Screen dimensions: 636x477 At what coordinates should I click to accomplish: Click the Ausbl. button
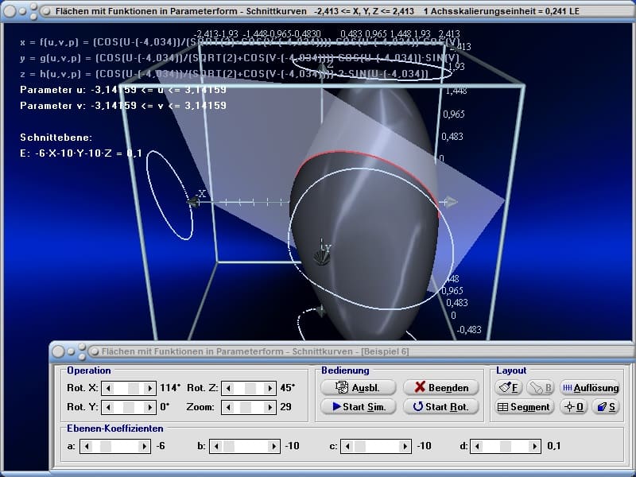(359, 387)
